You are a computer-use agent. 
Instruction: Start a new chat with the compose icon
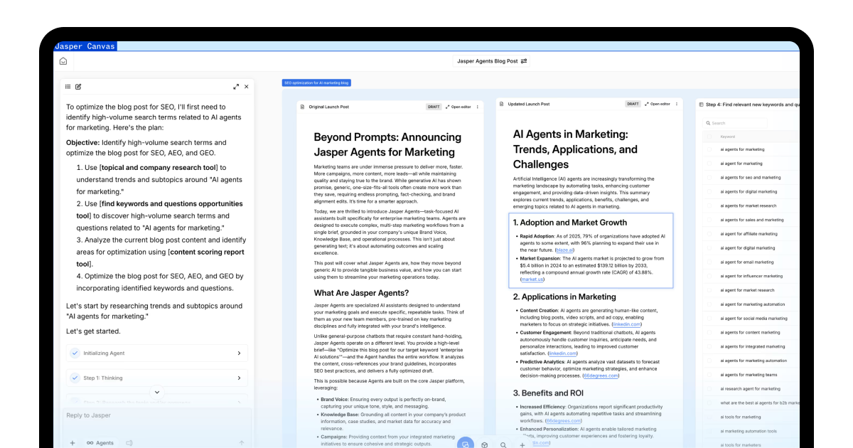[x=78, y=87]
